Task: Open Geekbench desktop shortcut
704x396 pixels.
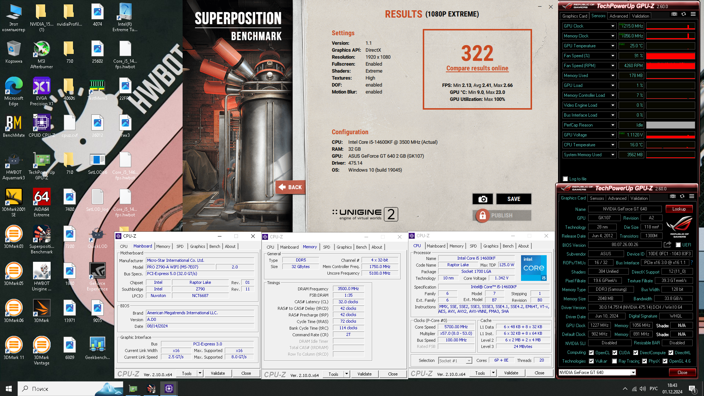Action: coord(97,348)
